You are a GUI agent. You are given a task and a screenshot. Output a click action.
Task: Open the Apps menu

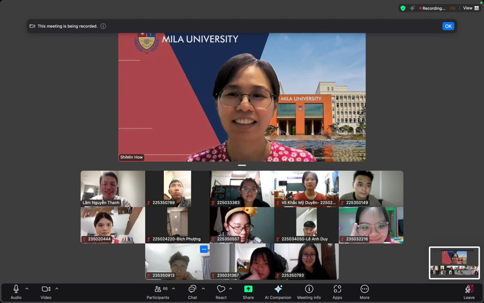tap(337, 292)
